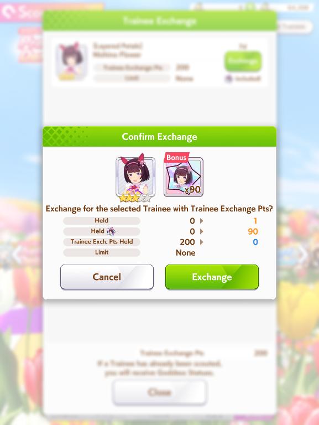
Task: Click the Limit label pill
Action: 102,252
